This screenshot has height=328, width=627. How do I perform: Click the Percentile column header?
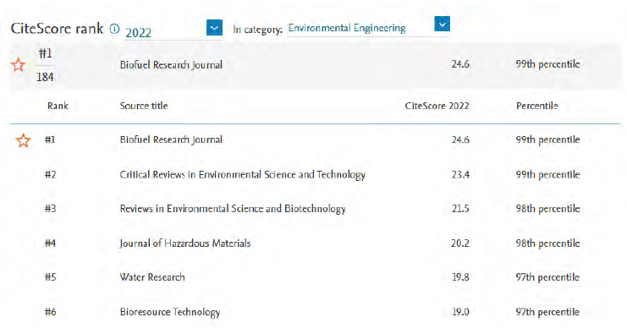[x=537, y=106]
